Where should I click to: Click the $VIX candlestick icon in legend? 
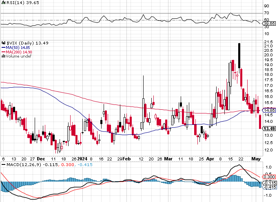click(3, 43)
